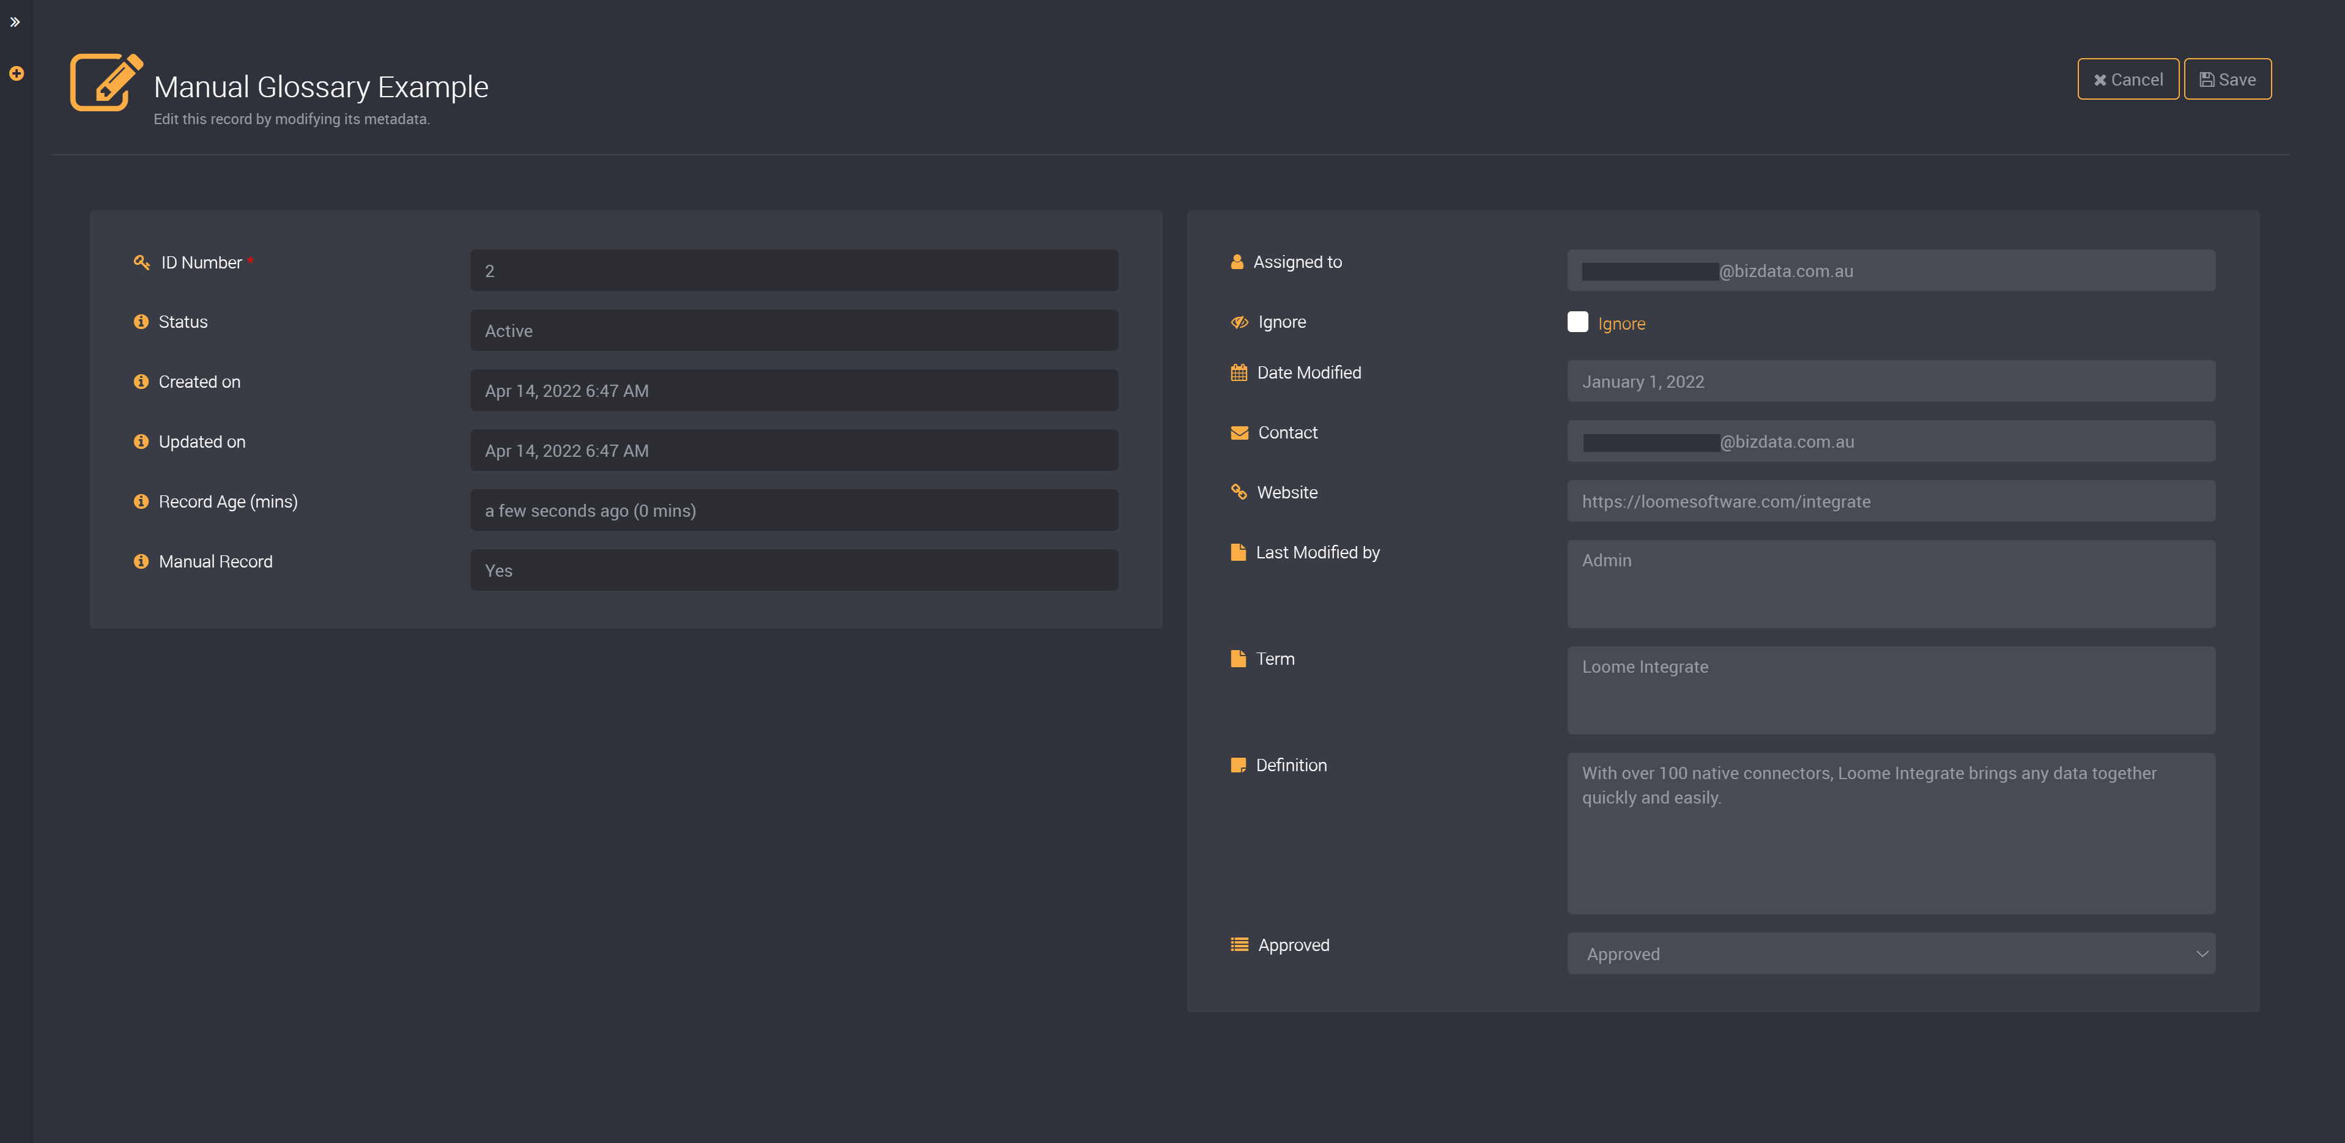
Task: Click the user icon beside Assigned to
Action: (1237, 262)
